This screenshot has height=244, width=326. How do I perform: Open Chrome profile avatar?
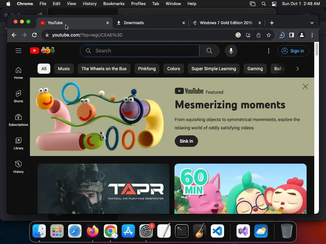coord(302,35)
